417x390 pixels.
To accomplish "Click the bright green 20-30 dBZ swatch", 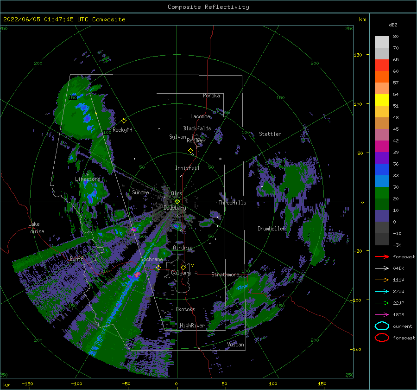I will (x=382, y=193).
